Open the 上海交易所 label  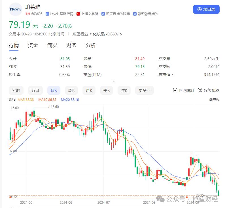(90, 14)
